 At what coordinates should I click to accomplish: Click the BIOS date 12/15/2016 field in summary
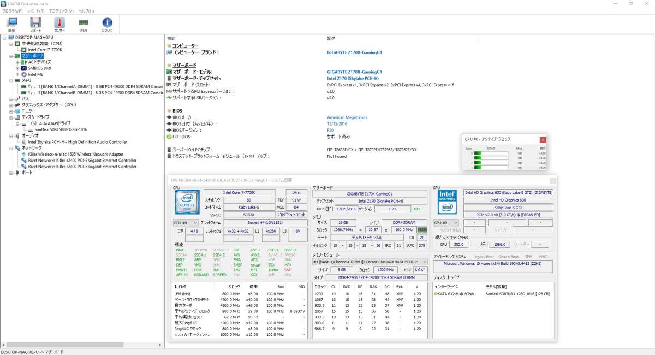pos(346,209)
